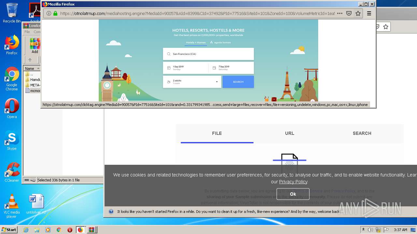Click the San Francisco destination search field
The height and width of the screenshot is (234, 417).
pos(208,54)
